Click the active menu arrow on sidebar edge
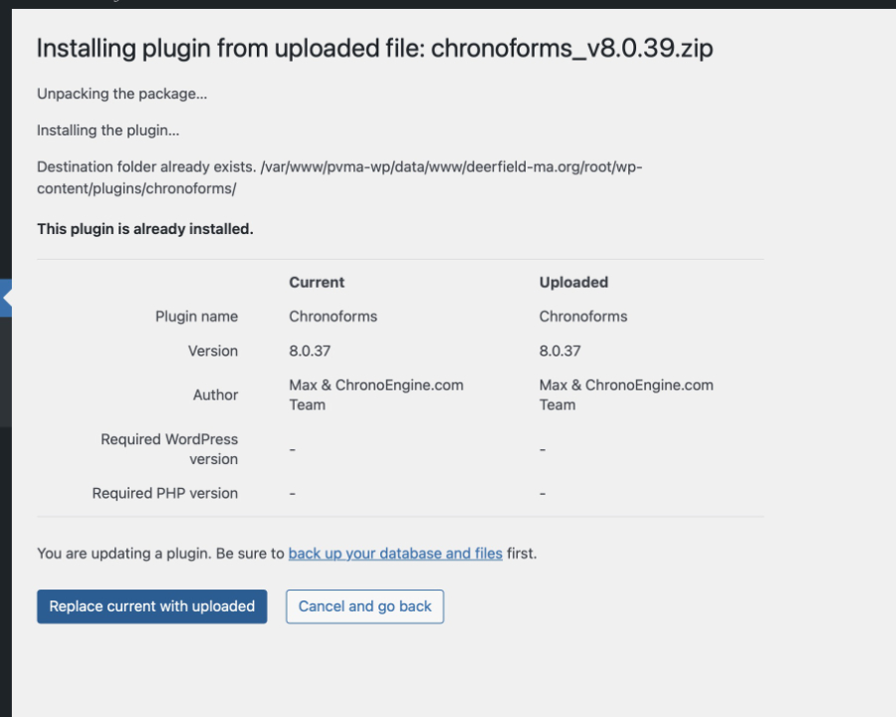Viewport: 896px width, 717px height. (6, 297)
